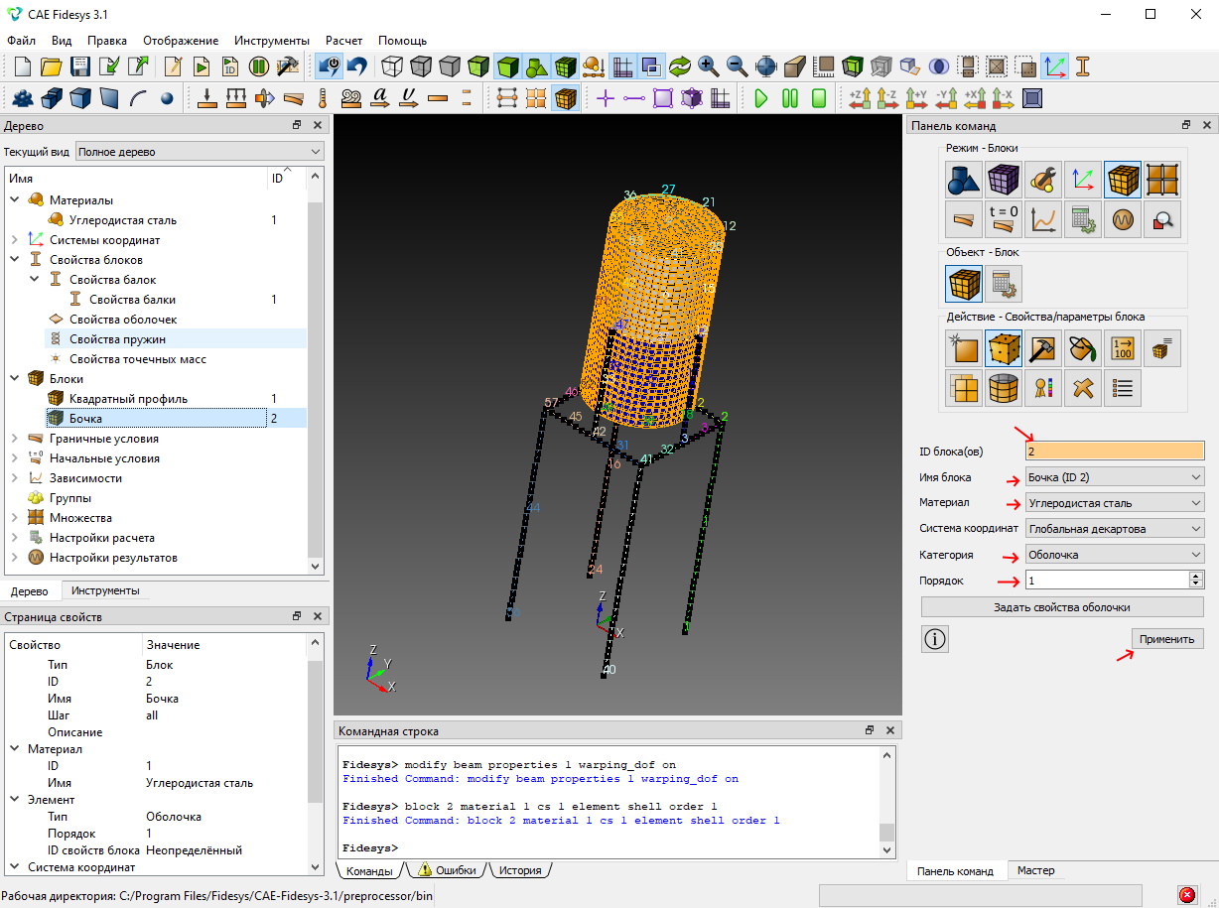1219x908 pixels.
Task: Click the green Stop square icon
Action: pos(819,98)
